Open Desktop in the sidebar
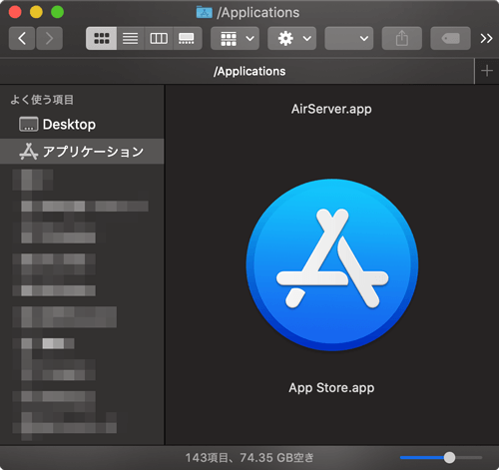Viewport: 499px width, 470px height. tap(82, 125)
